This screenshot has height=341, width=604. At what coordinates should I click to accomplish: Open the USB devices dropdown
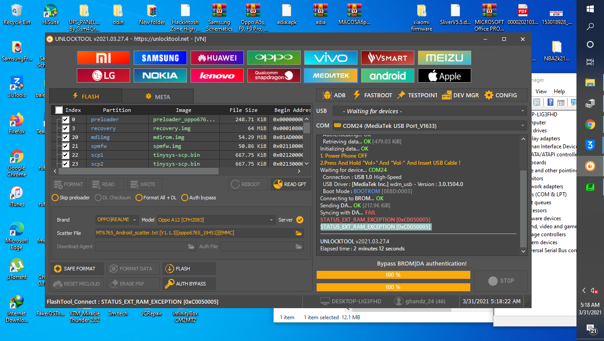429,111
